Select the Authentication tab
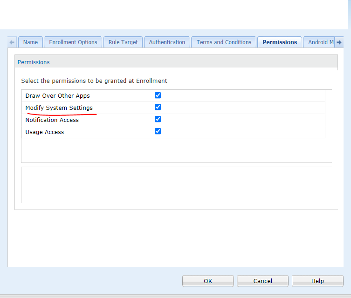351x298 pixels. click(167, 42)
